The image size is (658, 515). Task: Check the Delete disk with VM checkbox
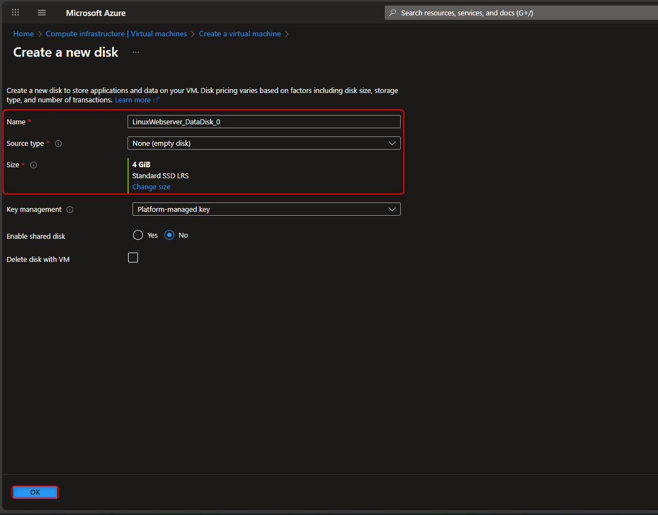[132, 257]
